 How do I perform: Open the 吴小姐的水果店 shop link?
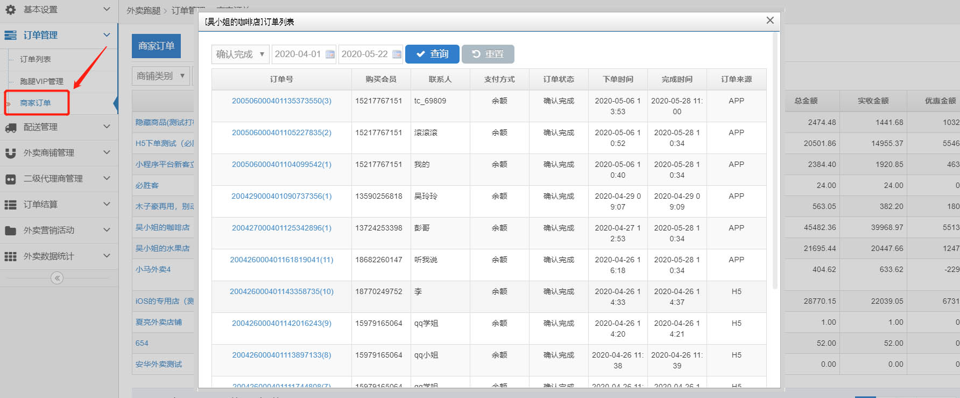[x=163, y=248]
